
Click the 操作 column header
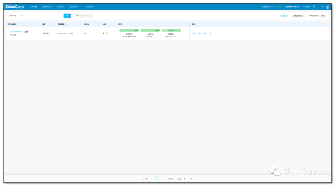click(194, 24)
